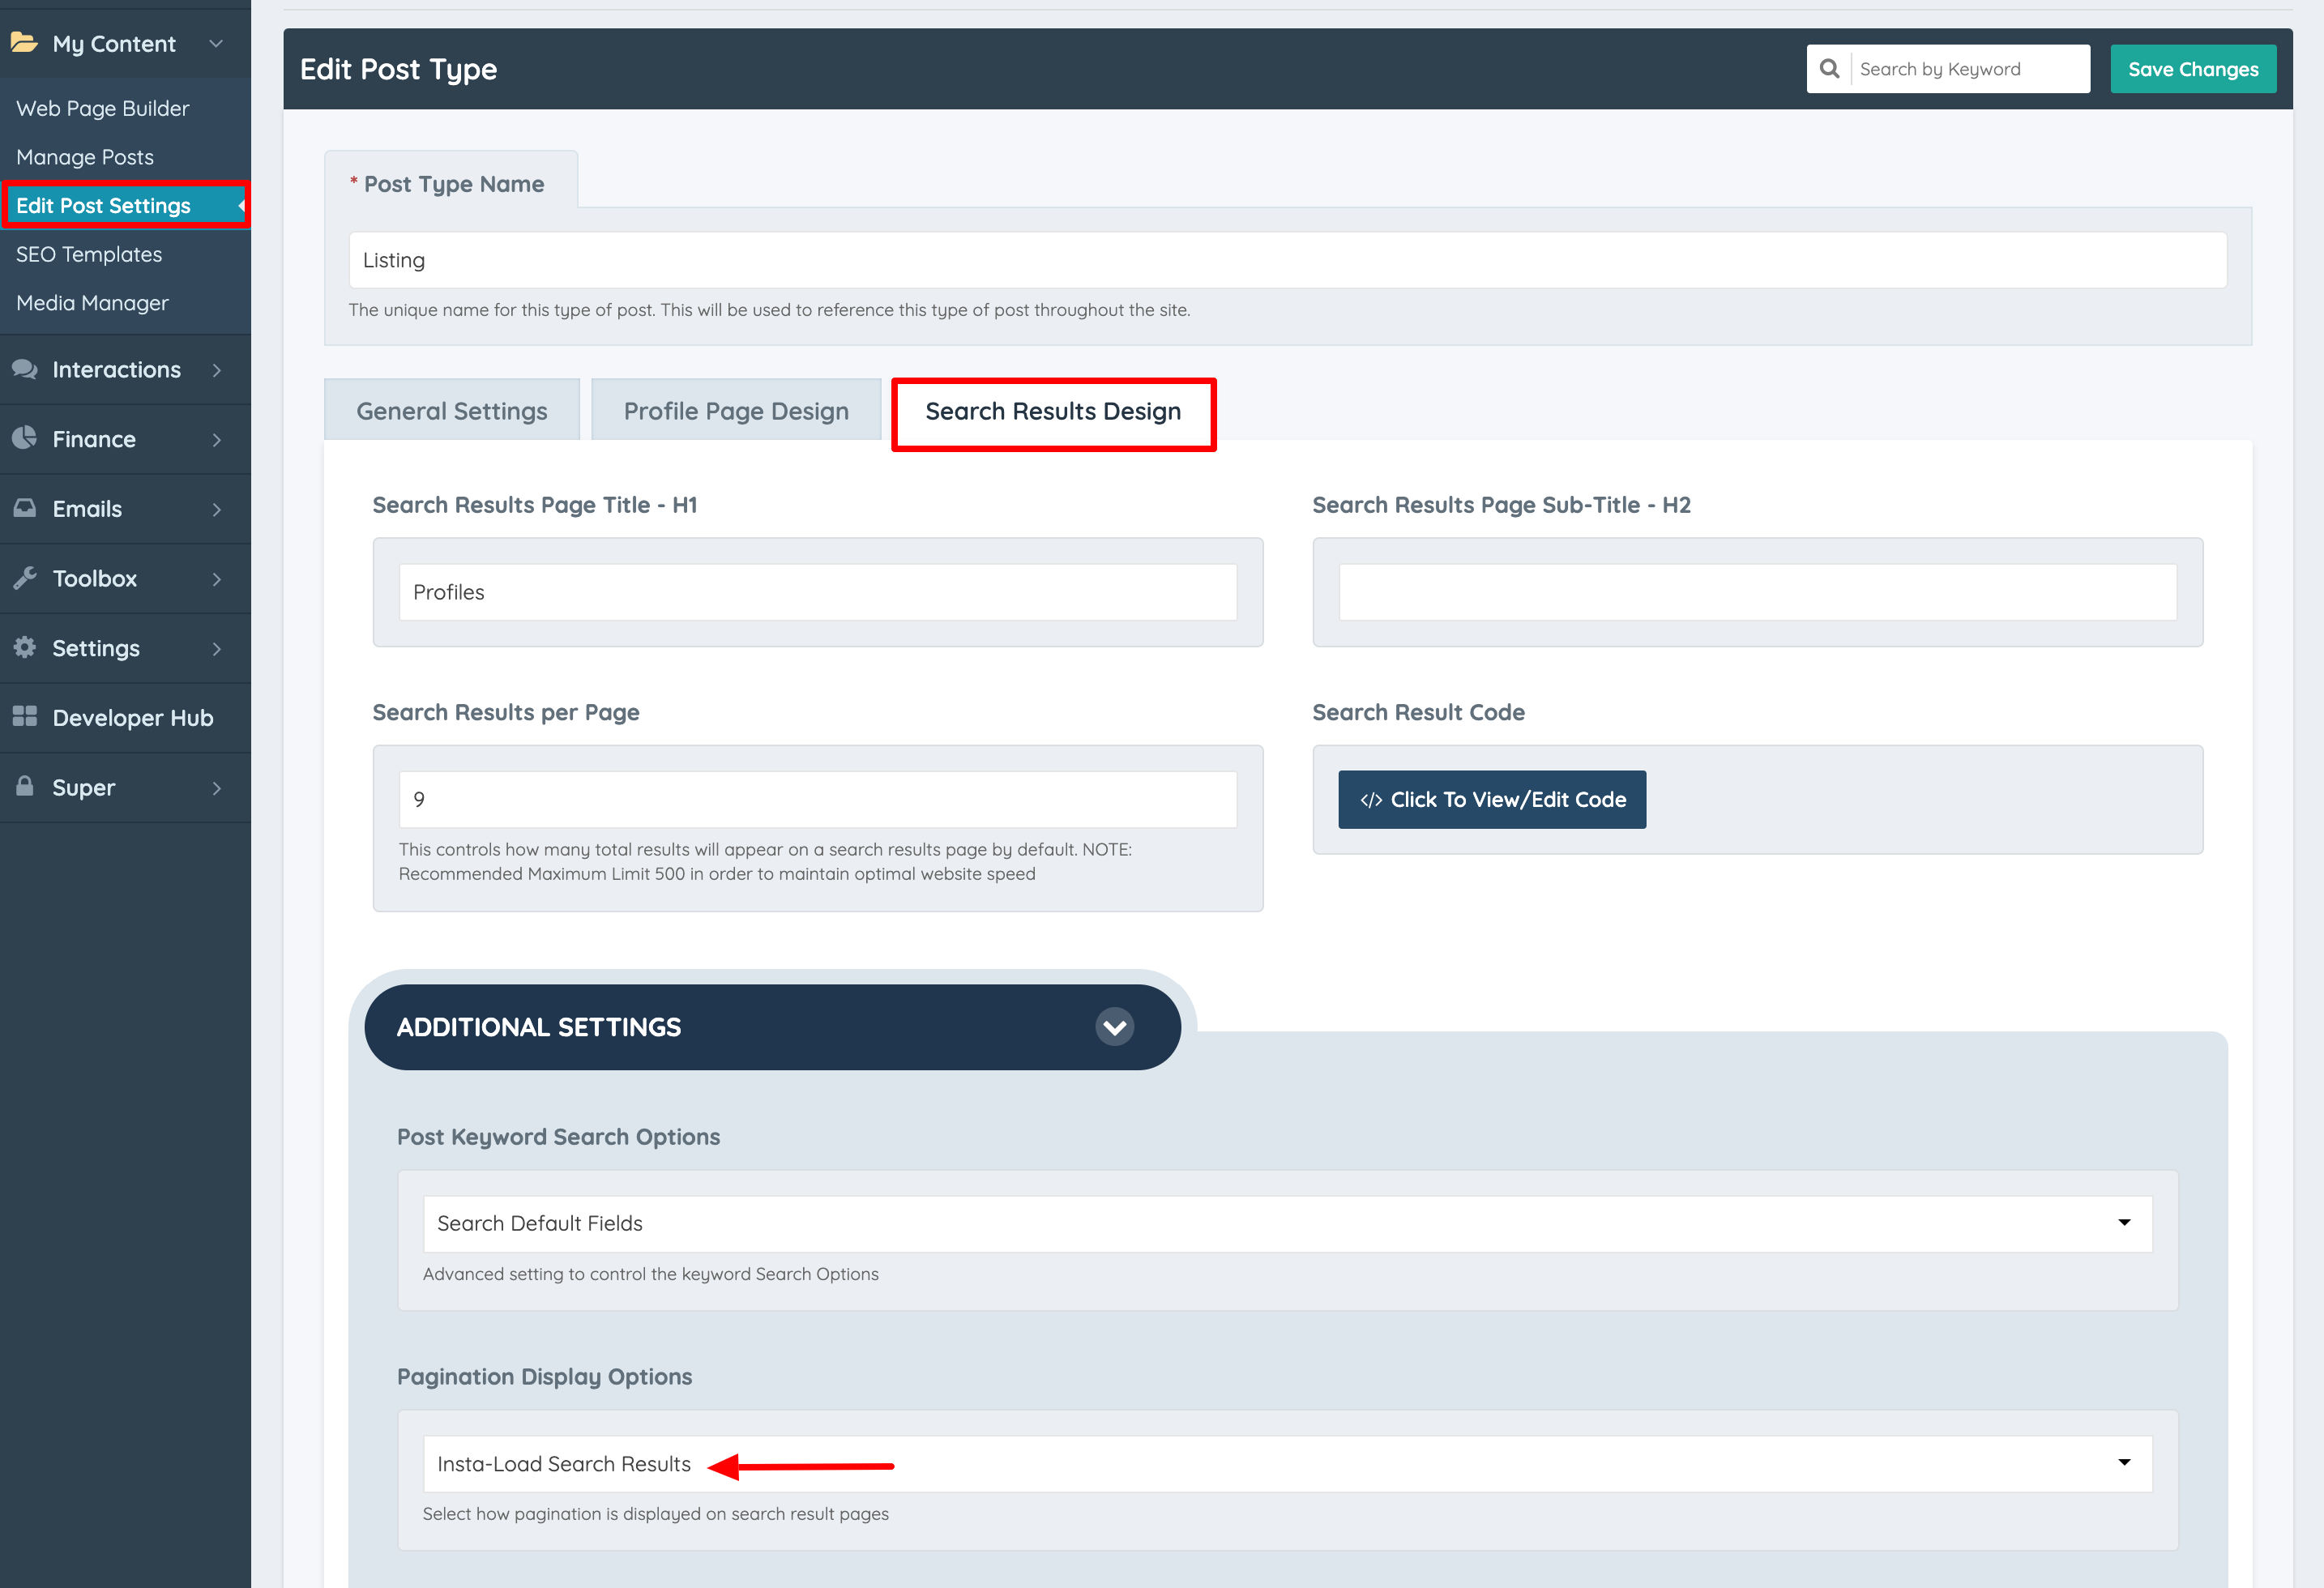Open the Pagination Display Options dropdown
Viewport: 2324px width, 1588px height.
(x=1287, y=1464)
